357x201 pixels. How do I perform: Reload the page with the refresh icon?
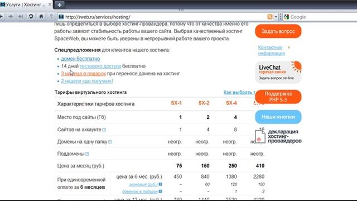click(x=31, y=16)
